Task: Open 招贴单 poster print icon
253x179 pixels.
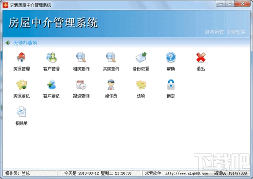Action: 22,112
